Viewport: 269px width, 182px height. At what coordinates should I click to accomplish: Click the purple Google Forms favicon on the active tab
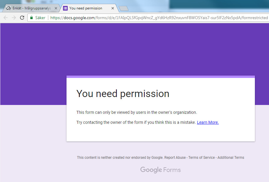pyautogui.click(x=65, y=8)
